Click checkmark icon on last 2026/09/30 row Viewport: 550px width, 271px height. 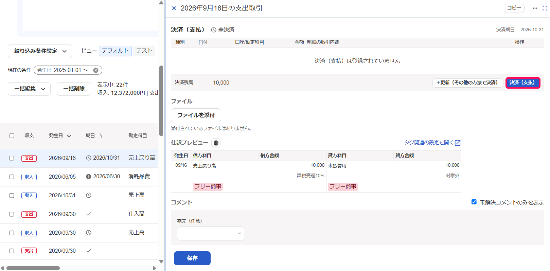[89, 251]
